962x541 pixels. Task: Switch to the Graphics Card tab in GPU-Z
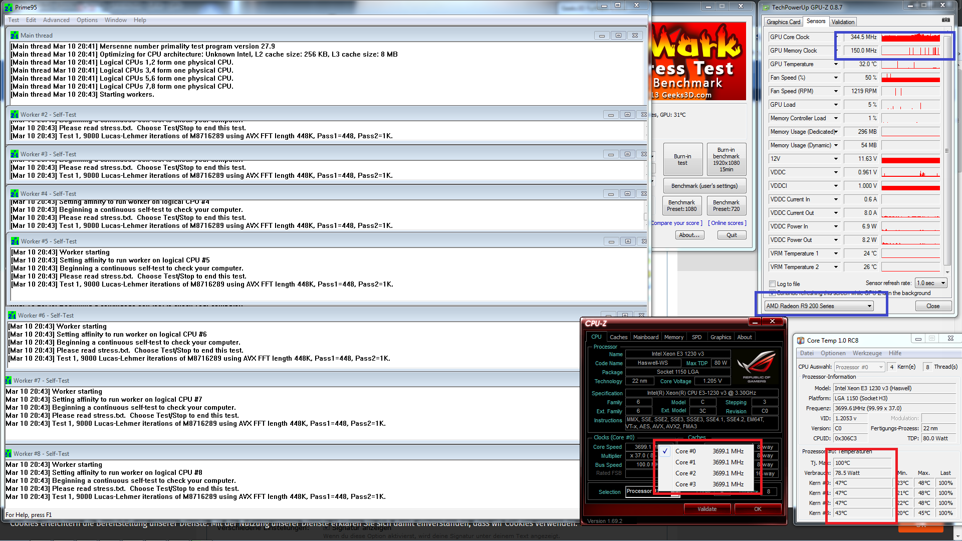tap(783, 22)
